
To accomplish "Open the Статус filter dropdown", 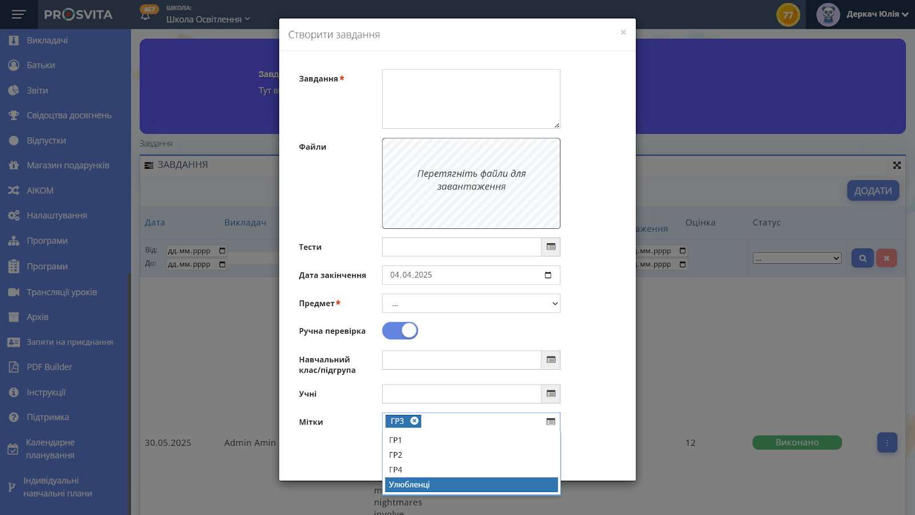I will click(797, 259).
